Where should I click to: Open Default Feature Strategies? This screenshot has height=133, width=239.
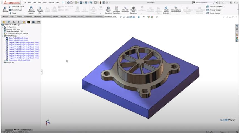click(166, 10)
